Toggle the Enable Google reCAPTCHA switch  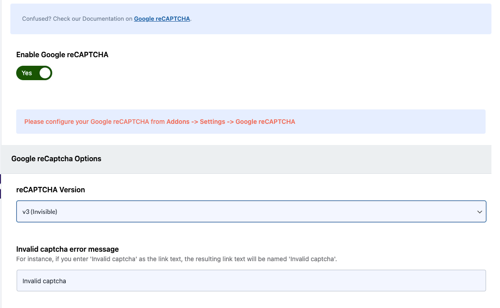(x=34, y=73)
